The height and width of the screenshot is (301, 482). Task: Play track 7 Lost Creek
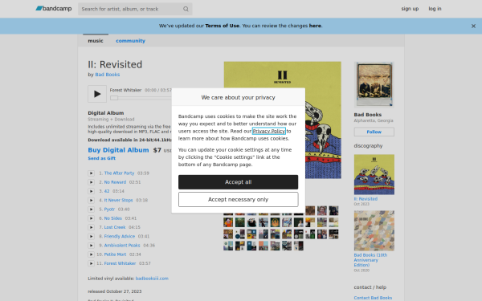pyautogui.click(x=91, y=227)
